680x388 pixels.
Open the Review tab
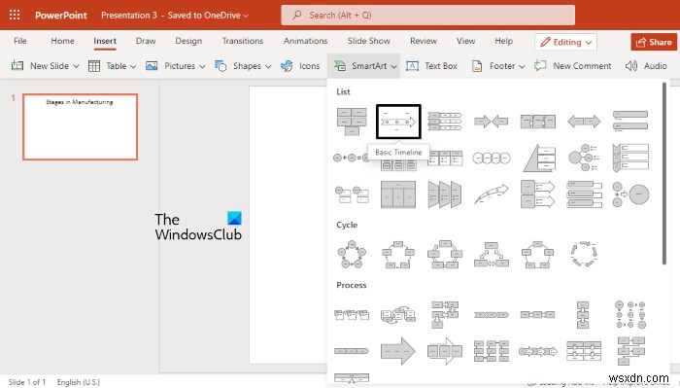point(424,41)
